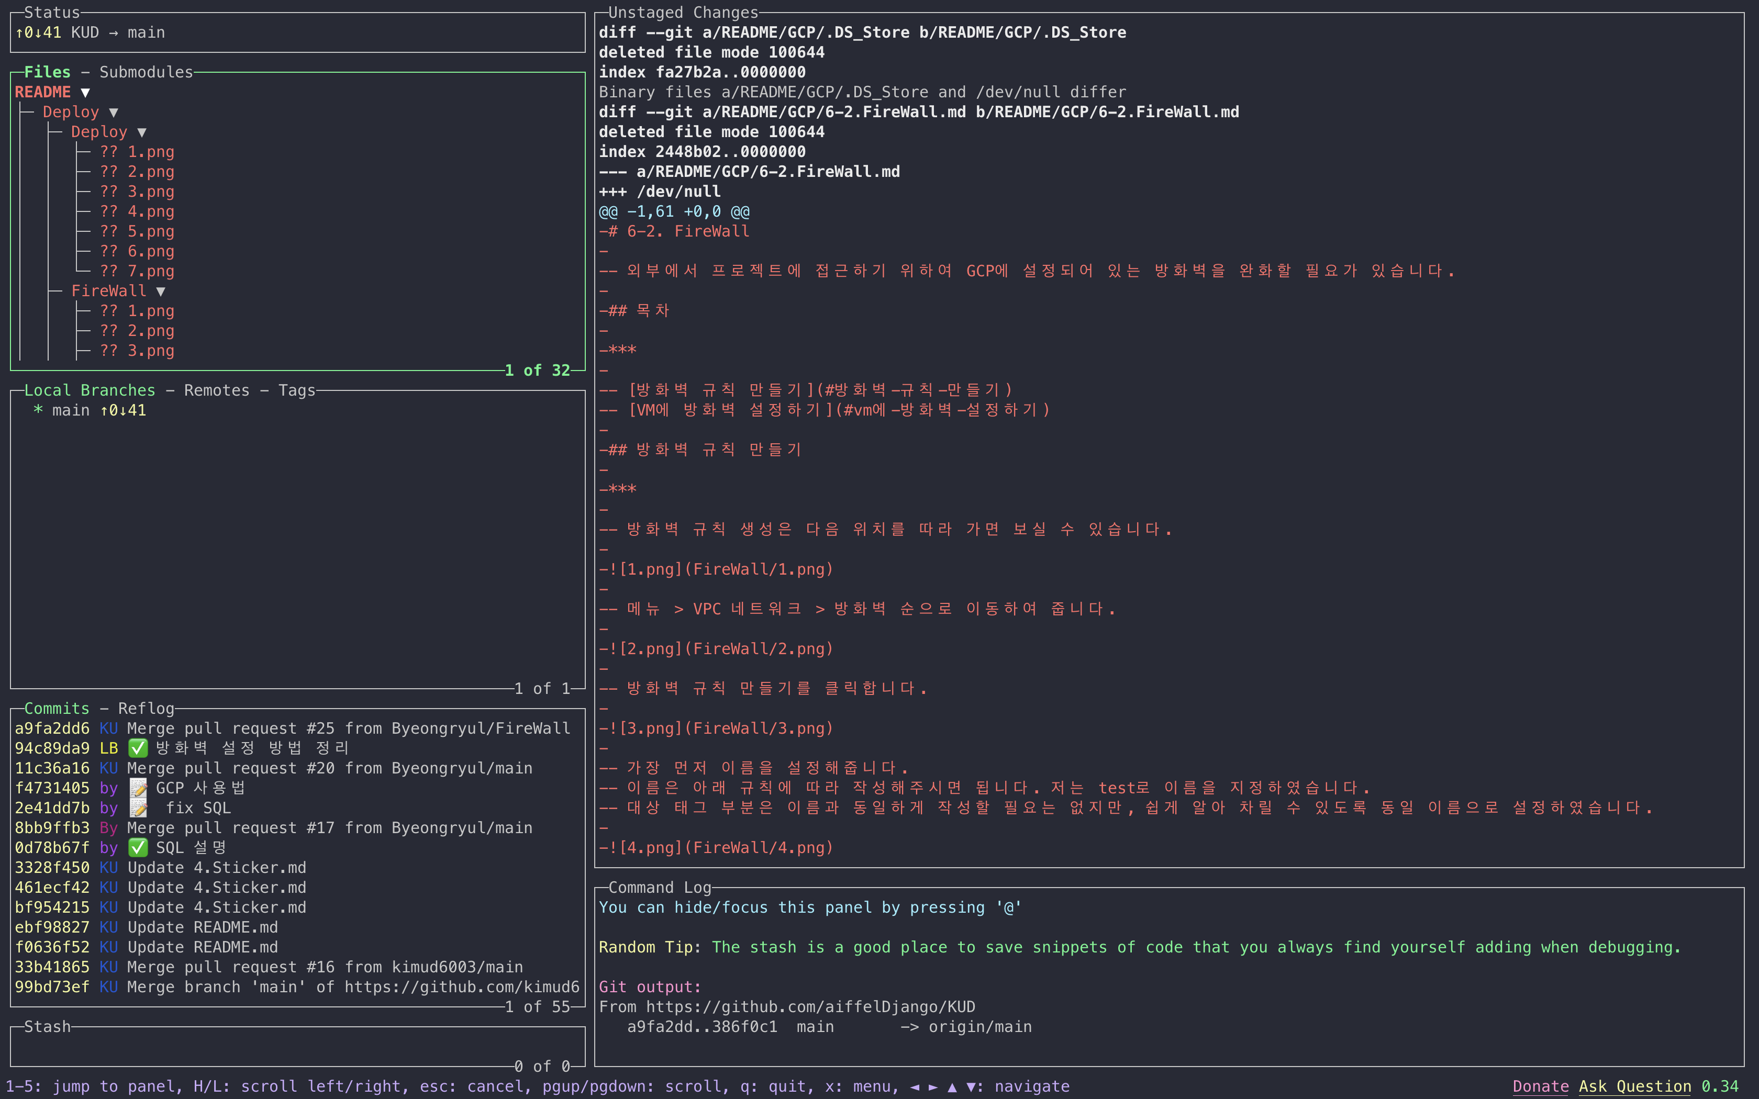Click checkmark emoji on SQL 설명 commit
Image resolution: width=1759 pixels, height=1099 pixels.
(x=137, y=847)
